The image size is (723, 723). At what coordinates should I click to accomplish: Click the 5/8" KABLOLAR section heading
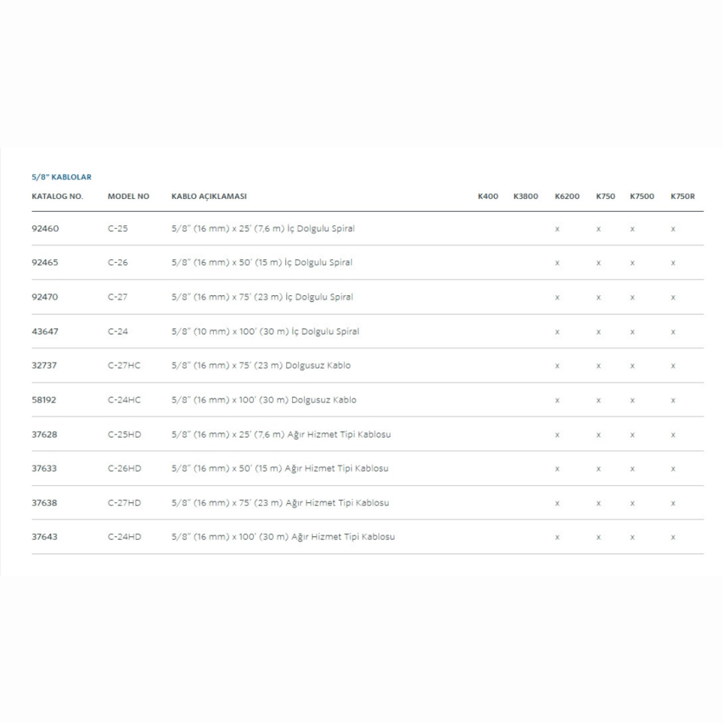pos(61,177)
